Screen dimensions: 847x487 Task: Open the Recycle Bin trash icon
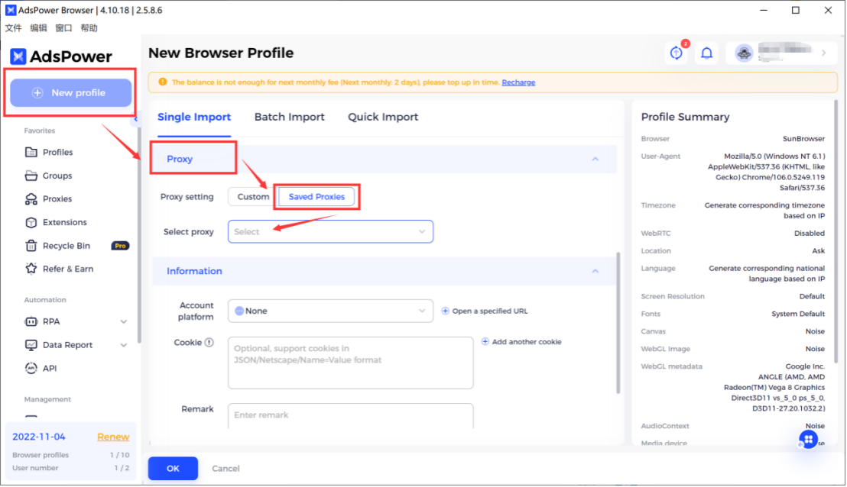[x=31, y=246]
